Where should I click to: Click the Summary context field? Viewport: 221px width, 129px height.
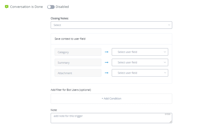[78, 63]
